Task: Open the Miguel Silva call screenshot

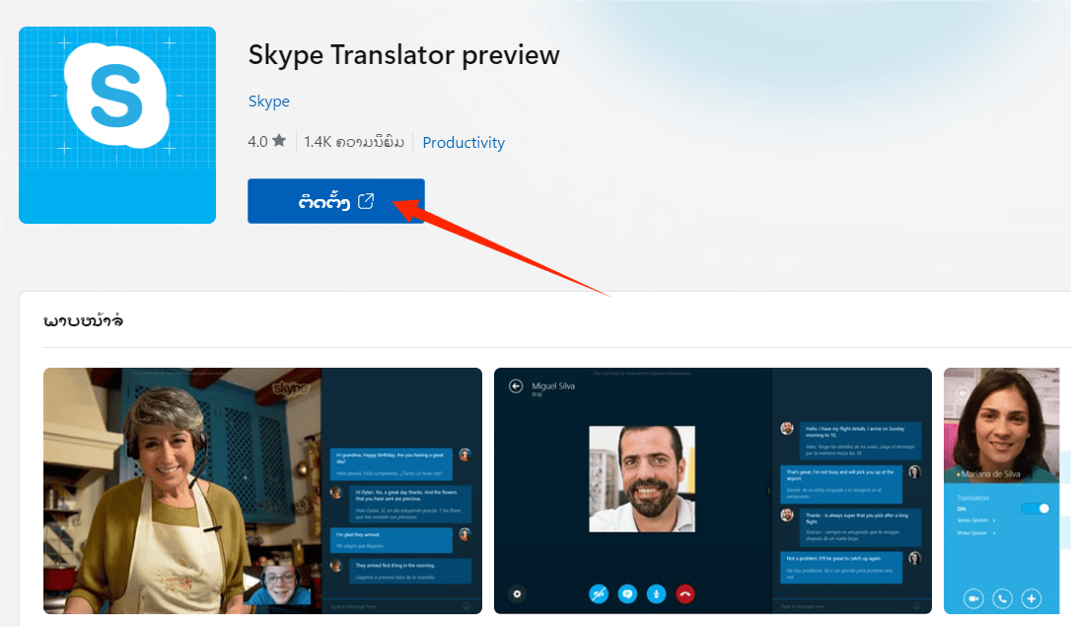Action: coord(713,490)
